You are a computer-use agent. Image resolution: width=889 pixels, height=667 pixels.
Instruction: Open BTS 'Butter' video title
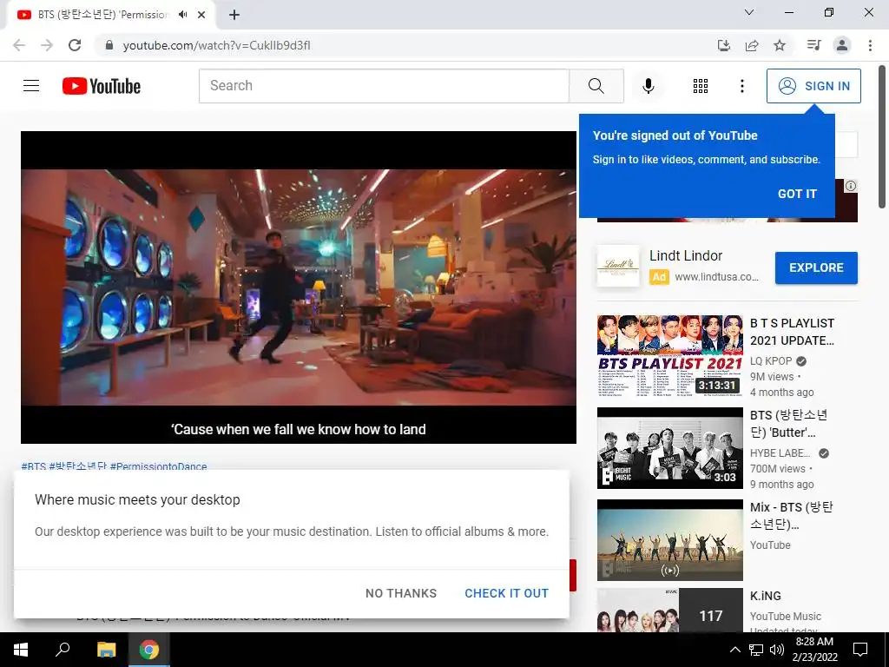788,424
